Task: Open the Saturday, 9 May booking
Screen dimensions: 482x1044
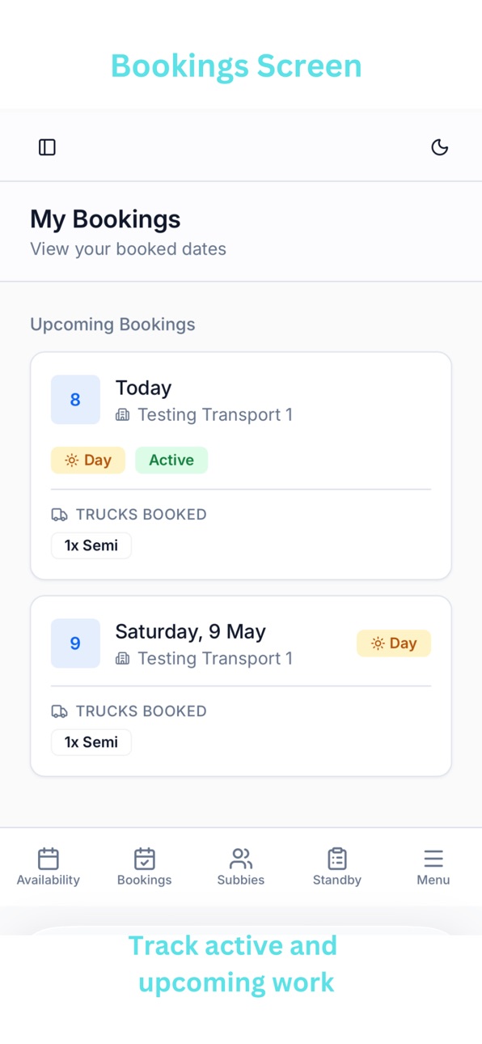Action: tap(190, 631)
